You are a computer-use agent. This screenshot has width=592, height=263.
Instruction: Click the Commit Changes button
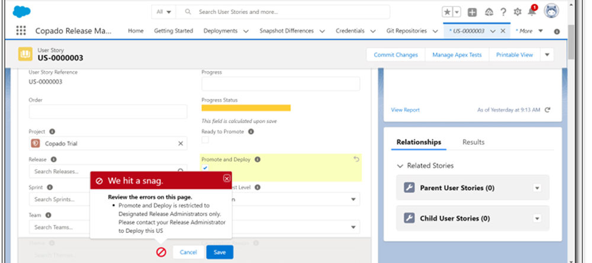(395, 54)
